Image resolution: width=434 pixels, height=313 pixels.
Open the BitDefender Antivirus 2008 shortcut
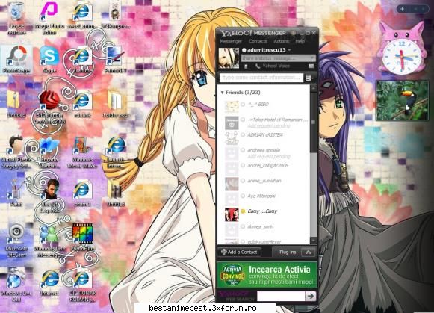[x=50, y=108]
